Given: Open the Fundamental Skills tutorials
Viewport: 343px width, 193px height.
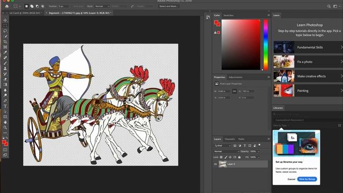Looking at the screenshot, I should 309,47.
